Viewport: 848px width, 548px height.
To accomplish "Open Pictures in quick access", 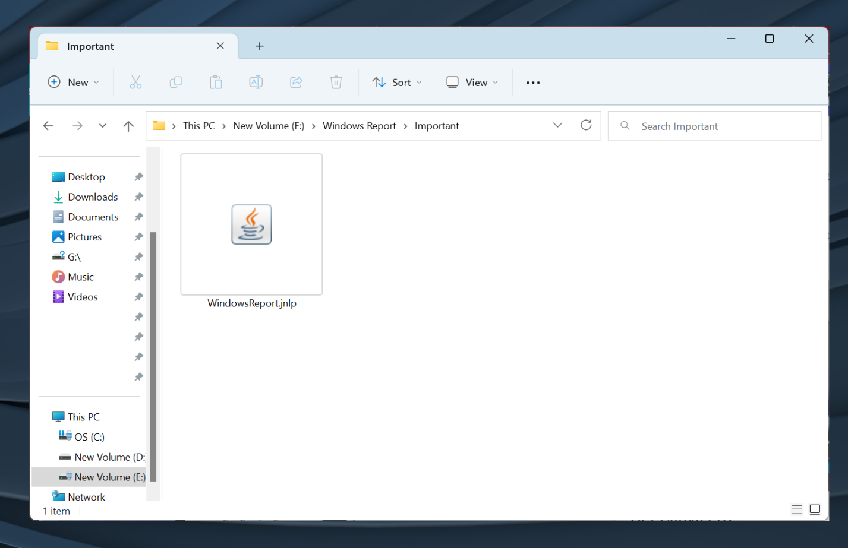I will [x=84, y=237].
